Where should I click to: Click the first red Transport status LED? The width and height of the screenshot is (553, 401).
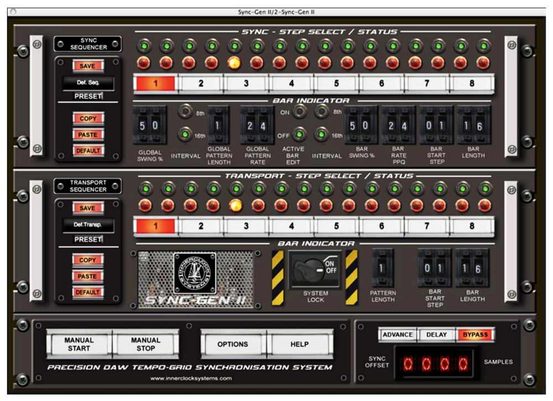(x=145, y=205)
